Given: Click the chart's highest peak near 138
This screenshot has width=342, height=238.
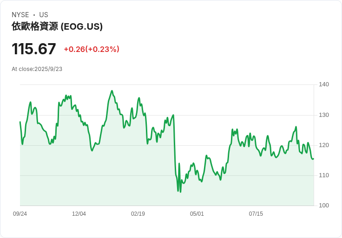Looking at the screenshot, I should coord(112,91).
